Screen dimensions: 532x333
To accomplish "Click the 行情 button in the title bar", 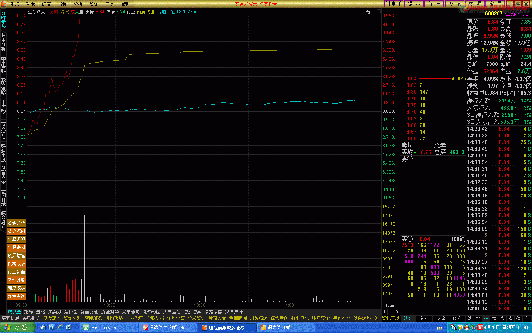I will pos(434,4).
